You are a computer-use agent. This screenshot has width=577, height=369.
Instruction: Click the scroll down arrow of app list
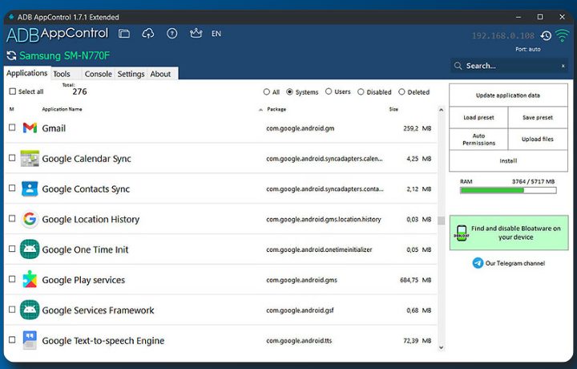440,347
